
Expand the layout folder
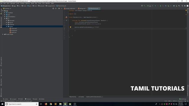click(6, 22)
